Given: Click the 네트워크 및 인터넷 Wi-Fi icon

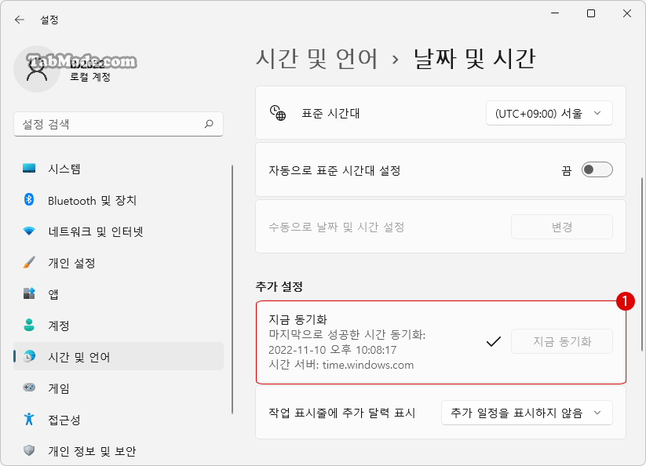Looking at the screenshot, I should (29, 231).
